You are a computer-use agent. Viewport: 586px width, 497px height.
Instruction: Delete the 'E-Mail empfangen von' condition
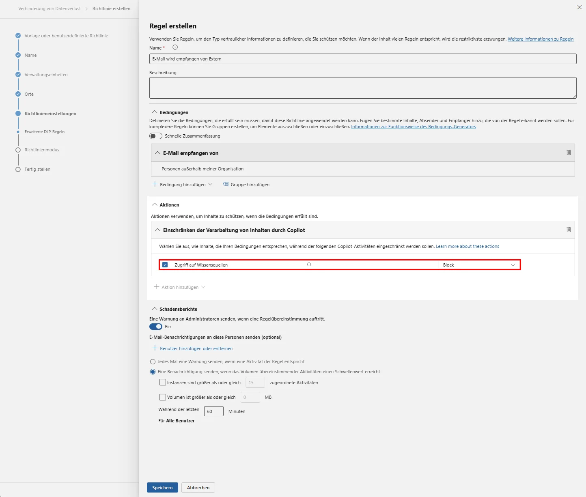(569, 153)
